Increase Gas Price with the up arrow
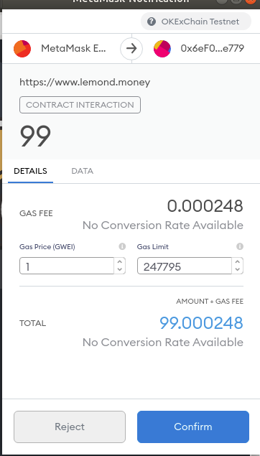 point(119,261)
